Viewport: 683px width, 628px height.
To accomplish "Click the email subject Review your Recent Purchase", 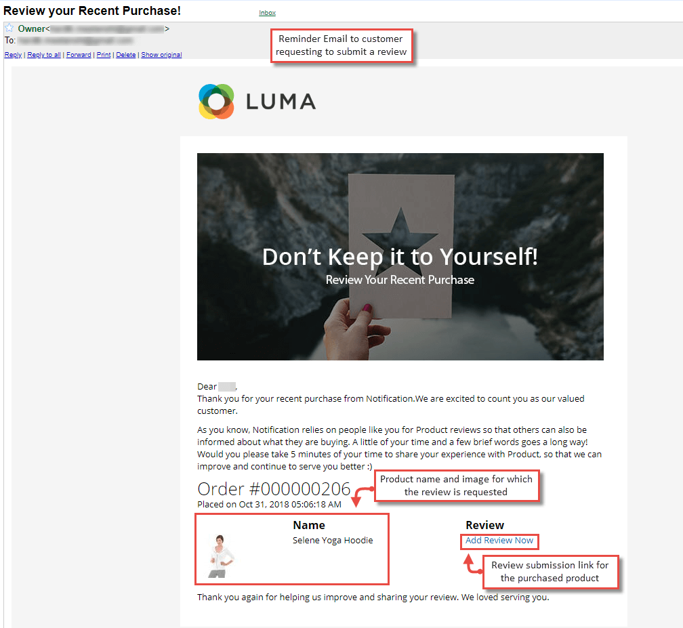I will (92, 11).
